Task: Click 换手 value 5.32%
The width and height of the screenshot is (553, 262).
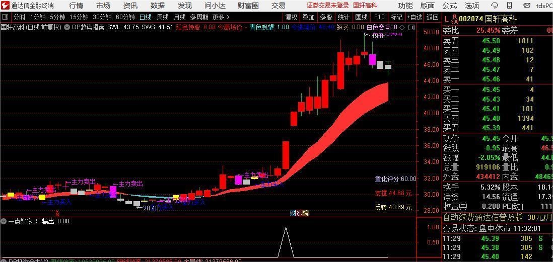Action: coord(491,187)
